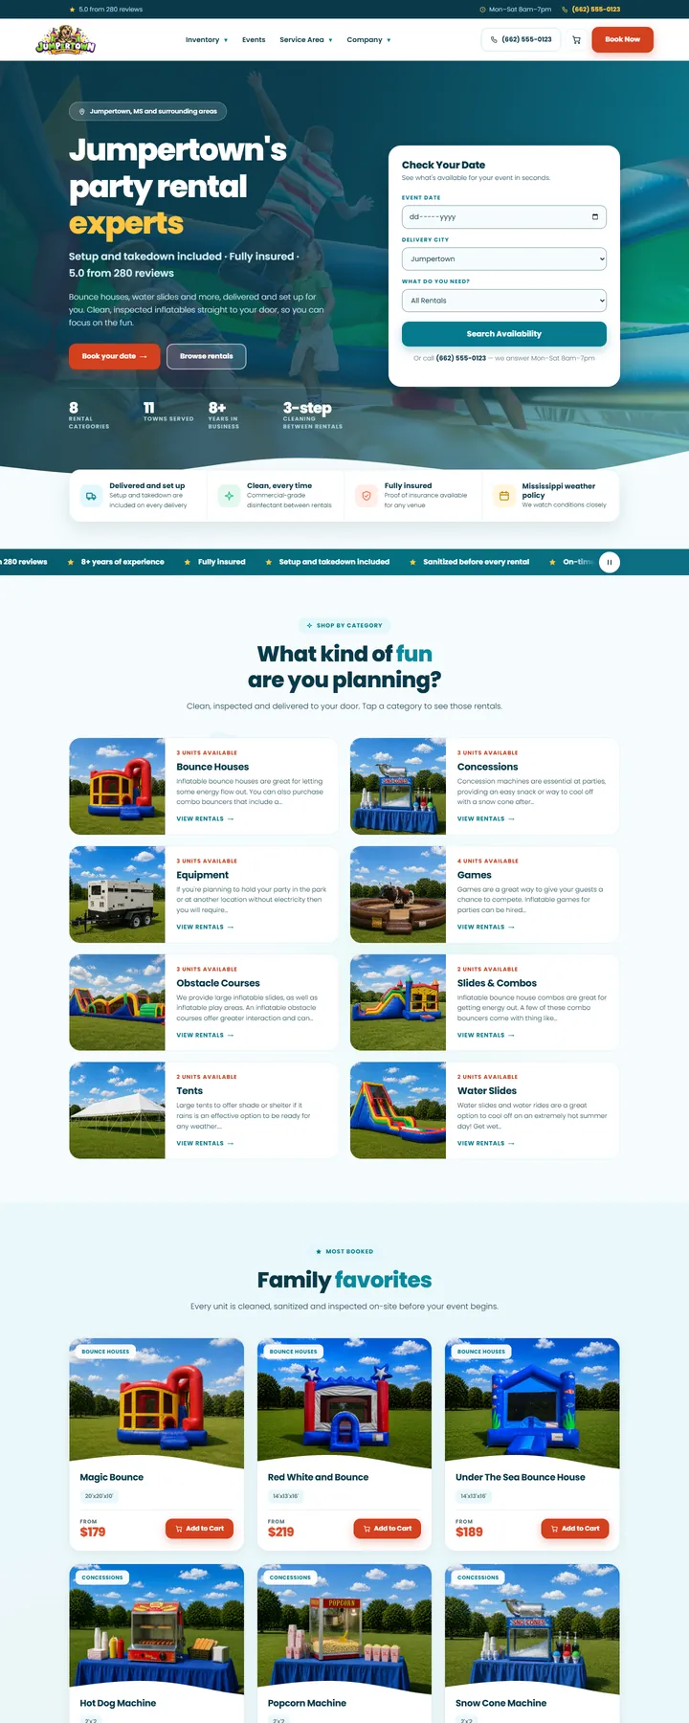Open the Games category thumbnail
Viewport: 689px width, 1723px height.
[398, 894]
